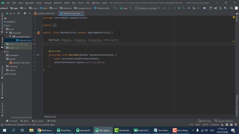Open Windows Start menu
This screenshot has width=239, height=134.
(x=4, y=130)
